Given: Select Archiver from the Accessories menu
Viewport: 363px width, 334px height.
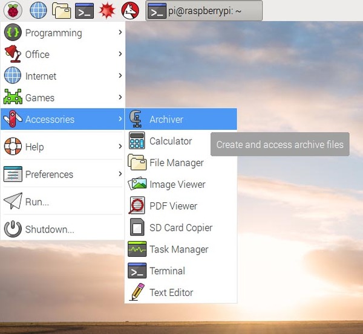Looking at the screenshot, I should pos(166,120).
